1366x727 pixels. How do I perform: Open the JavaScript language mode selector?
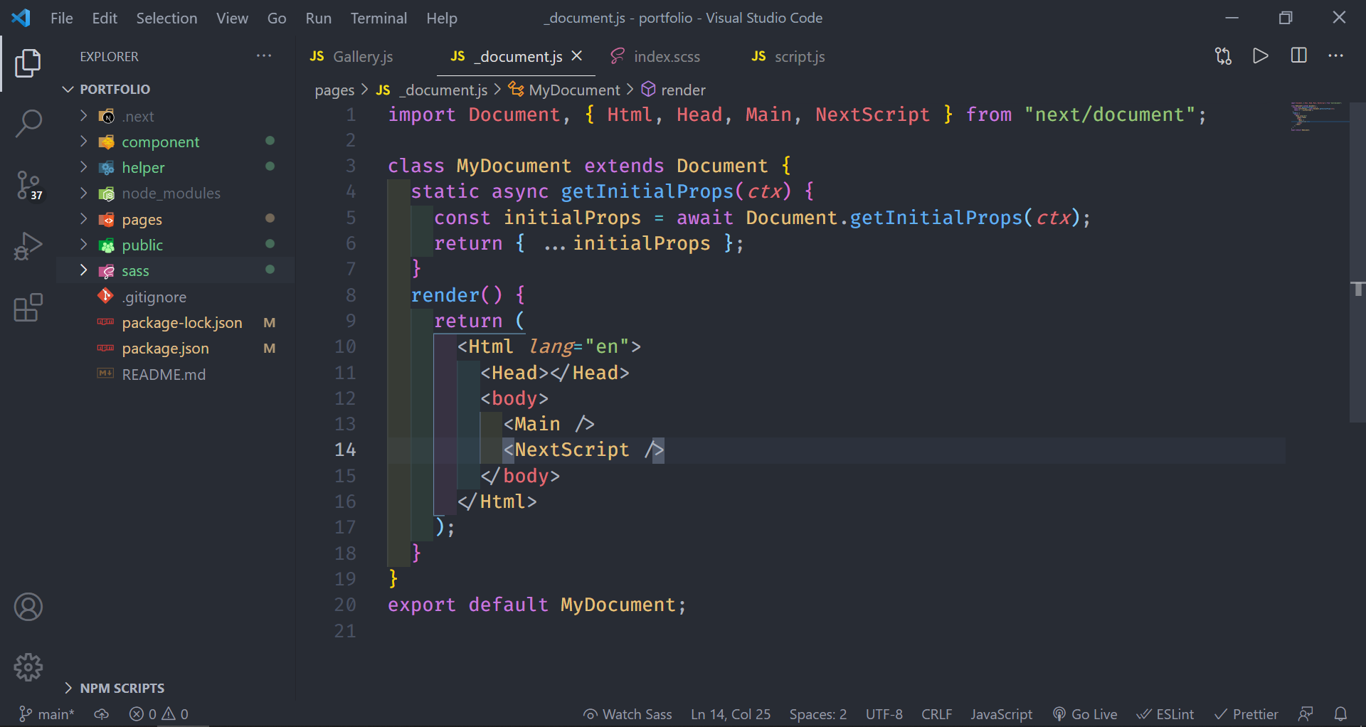pyautogui.click(x=1001, y=714)
